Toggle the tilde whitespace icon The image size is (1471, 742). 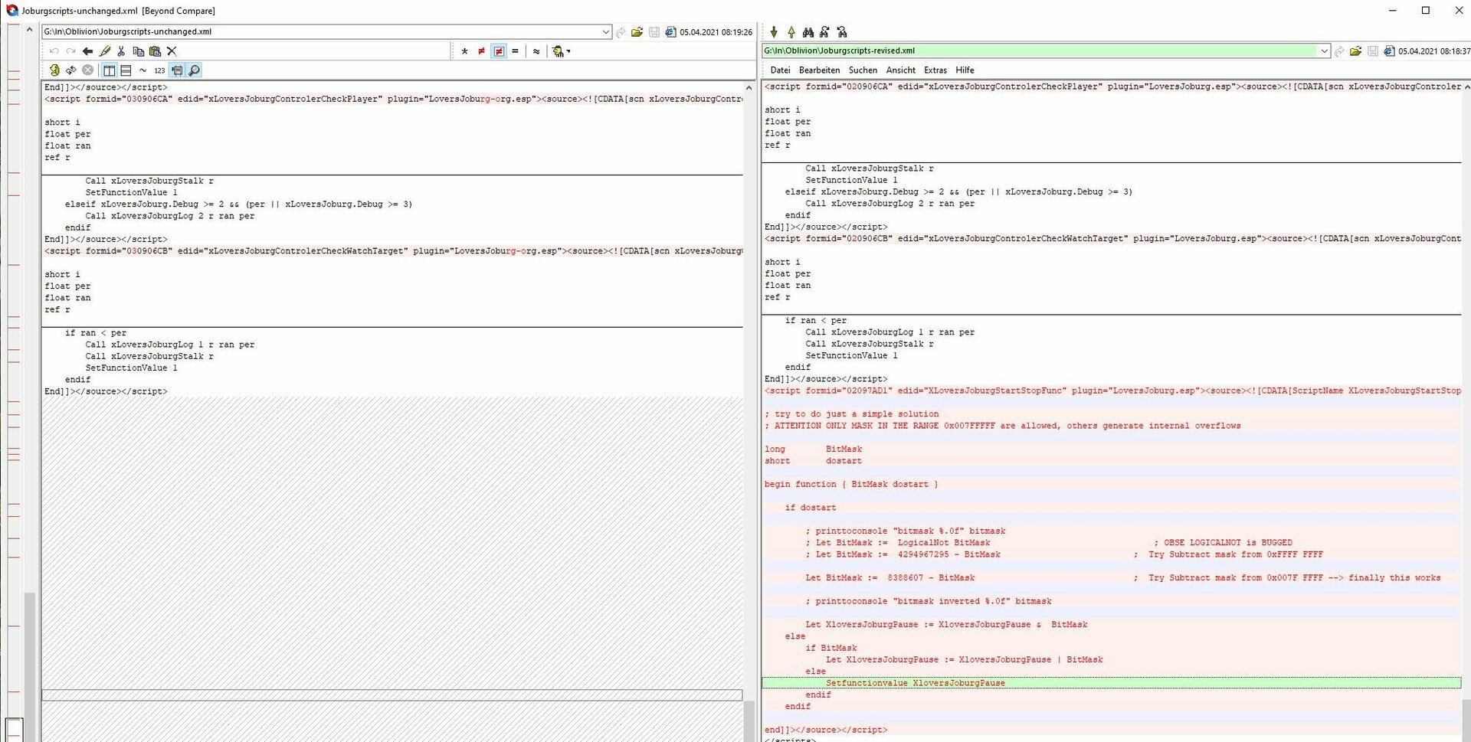(x=143, y=70)
